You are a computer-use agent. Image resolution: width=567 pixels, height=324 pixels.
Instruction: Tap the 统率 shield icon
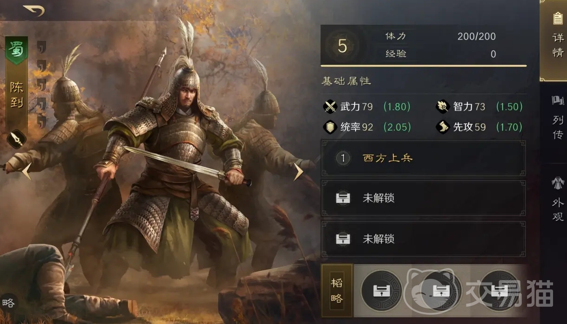point(330,127)
